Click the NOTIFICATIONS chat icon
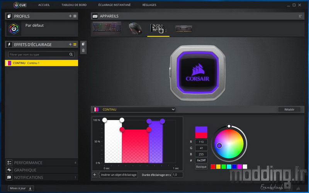The image size is (309, 193). click(x=9, y=178)
